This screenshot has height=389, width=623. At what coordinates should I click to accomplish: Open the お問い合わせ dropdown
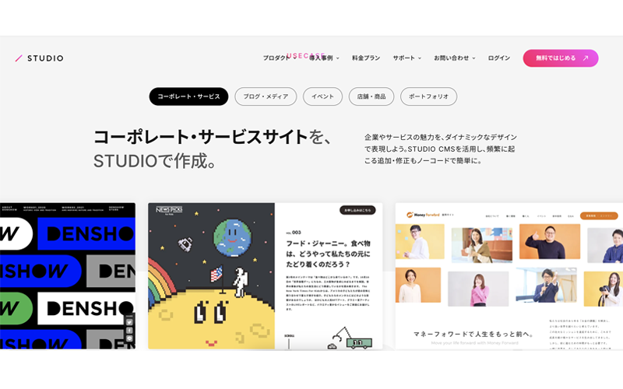455,58
